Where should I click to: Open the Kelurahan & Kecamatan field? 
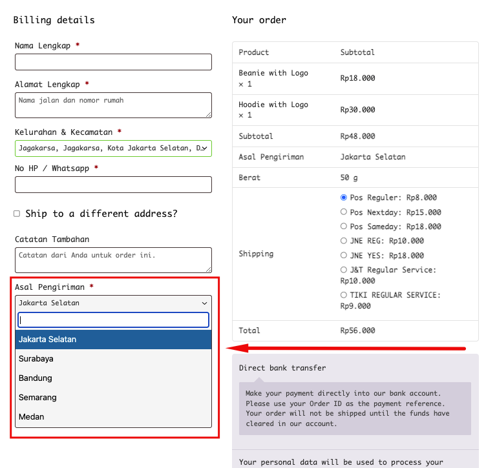click(113, 148)
